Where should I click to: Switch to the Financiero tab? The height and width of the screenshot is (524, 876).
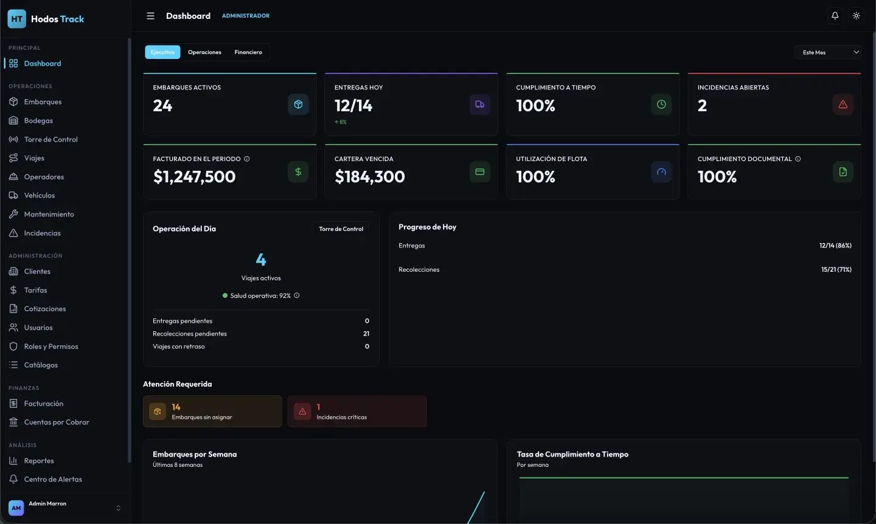[248, 52]
